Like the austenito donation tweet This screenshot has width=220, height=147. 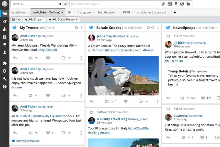pyautogui.click(x=202, y=137)
